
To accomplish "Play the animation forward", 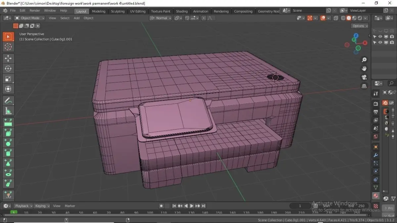I will coord(192,206).
